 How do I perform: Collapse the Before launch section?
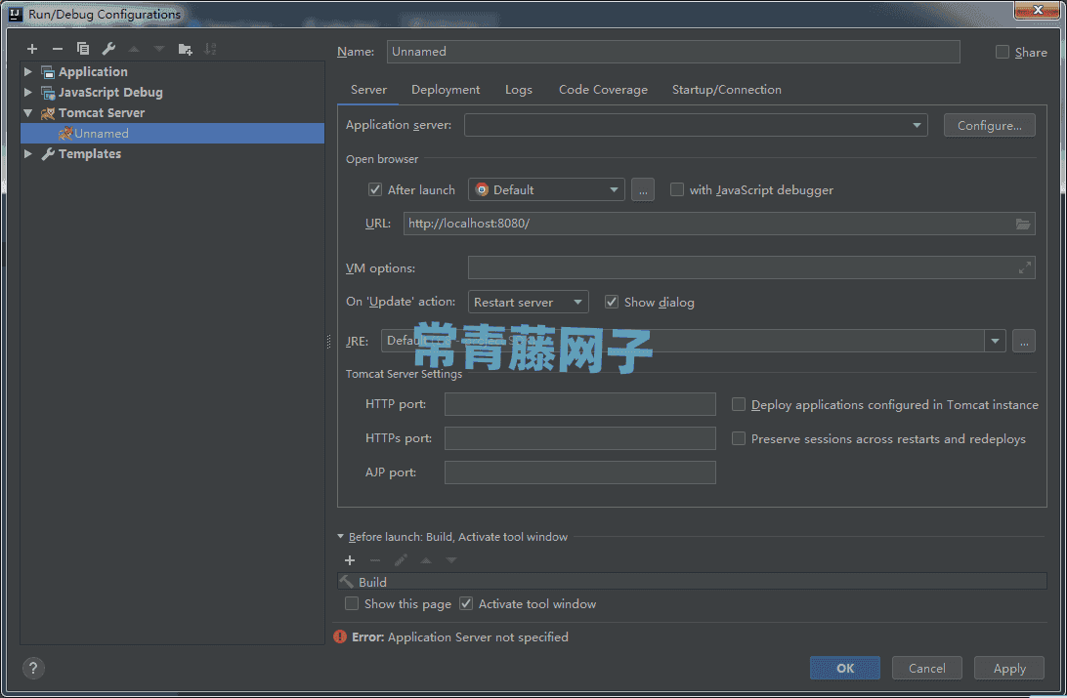point(340,536)
